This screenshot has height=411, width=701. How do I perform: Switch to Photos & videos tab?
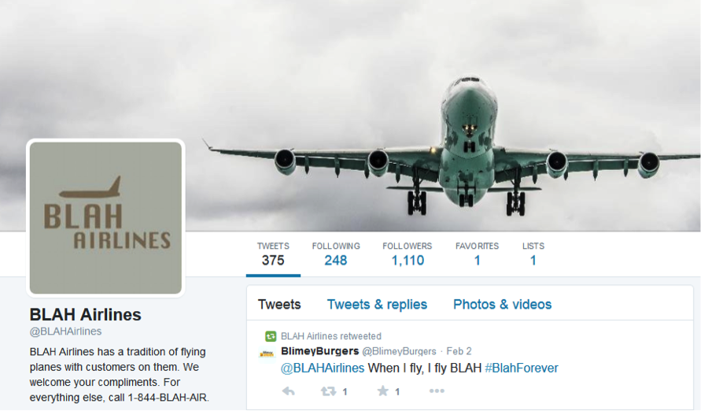(x=503, y=305)
